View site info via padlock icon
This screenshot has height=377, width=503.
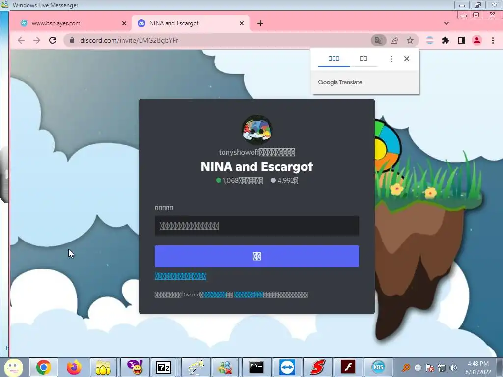pyautogui.click(x=72, y=40)
